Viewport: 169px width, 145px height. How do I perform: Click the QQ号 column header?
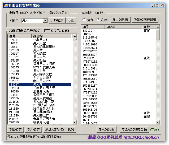click(93, 27)
